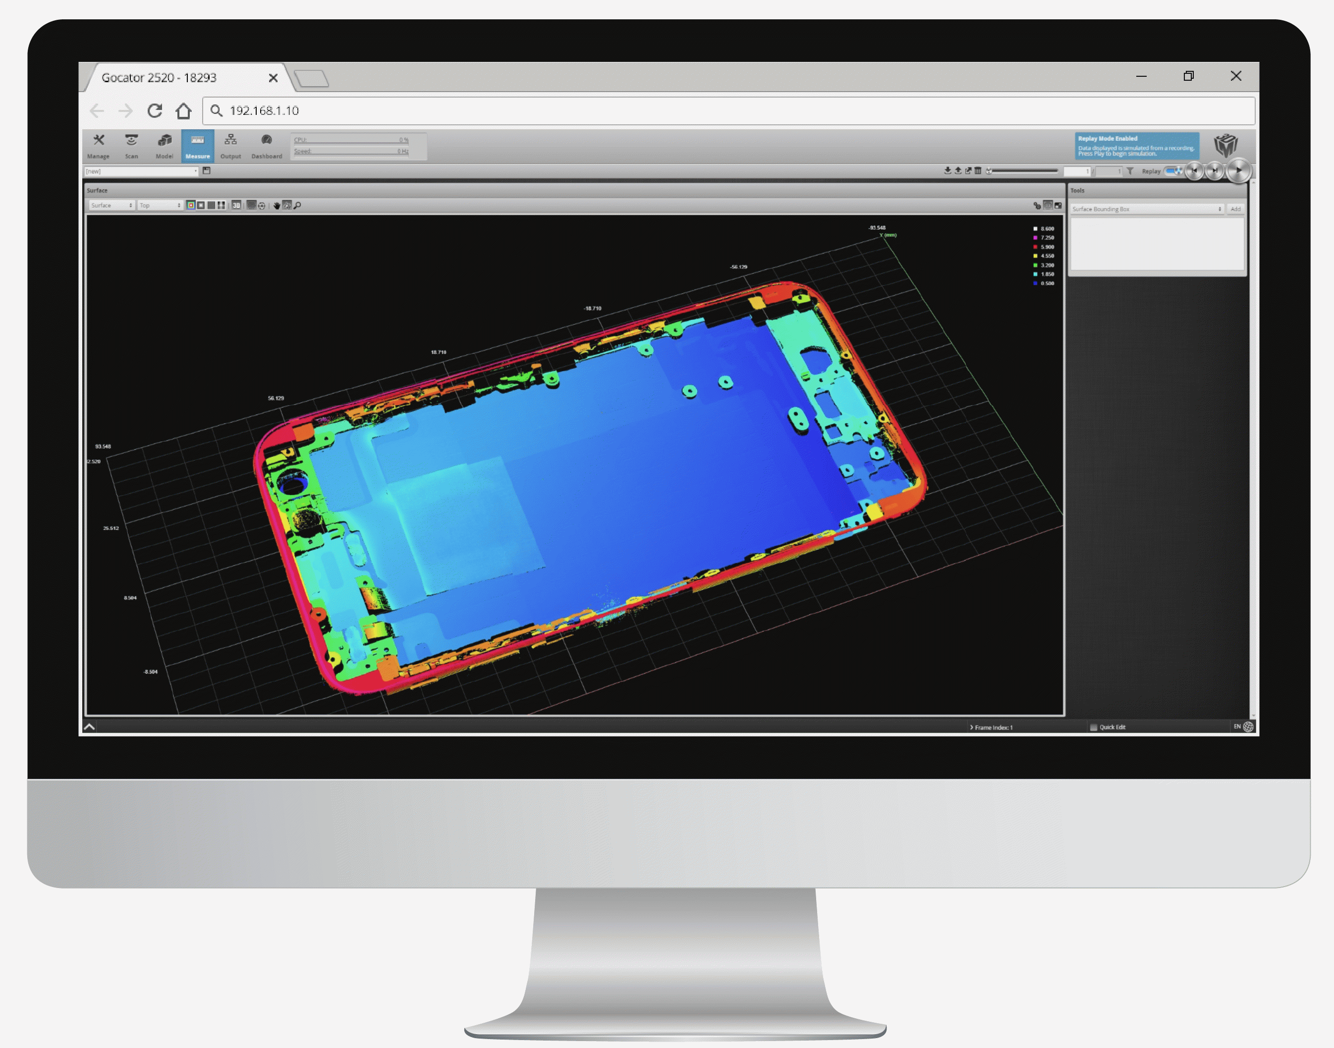
Task: Click the yellow 4.550 legend swatch
Action: point(1036,256)
